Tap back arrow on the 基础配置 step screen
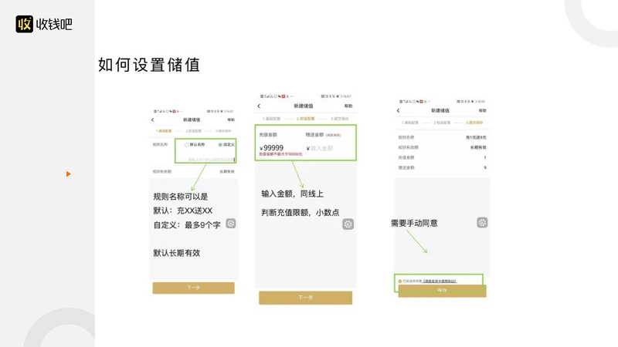618x347 pixels. click(153, 120)
